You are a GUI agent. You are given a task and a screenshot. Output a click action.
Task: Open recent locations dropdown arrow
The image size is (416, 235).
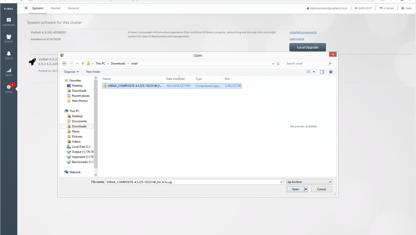(x=77, y=64)
